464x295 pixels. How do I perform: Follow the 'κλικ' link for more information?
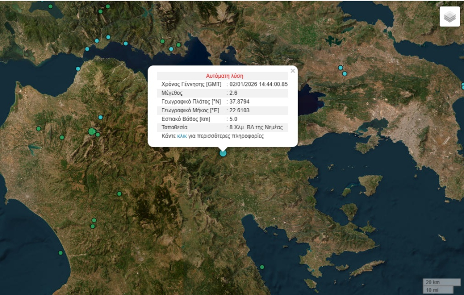click(182, 136)
